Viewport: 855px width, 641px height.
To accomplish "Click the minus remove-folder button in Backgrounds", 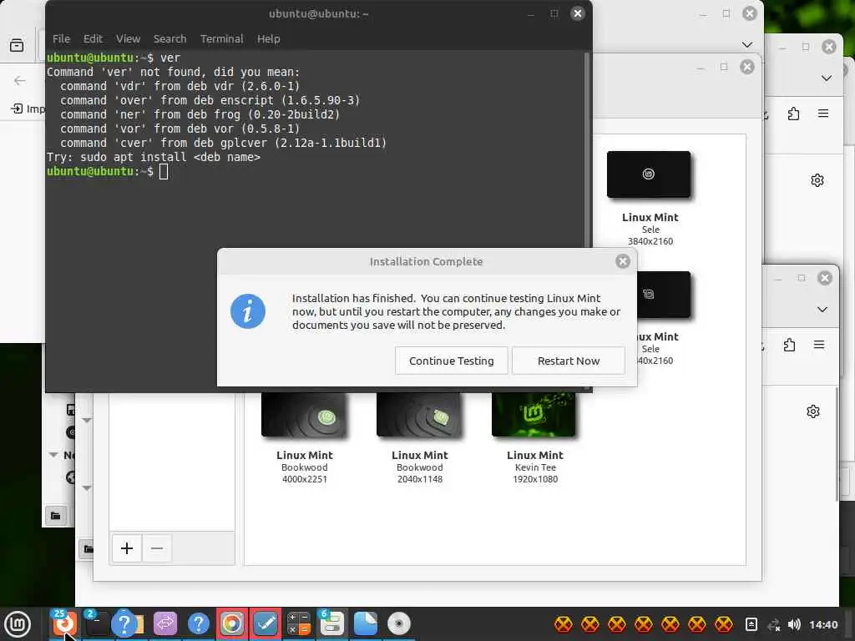I will (x=157, y=548).
